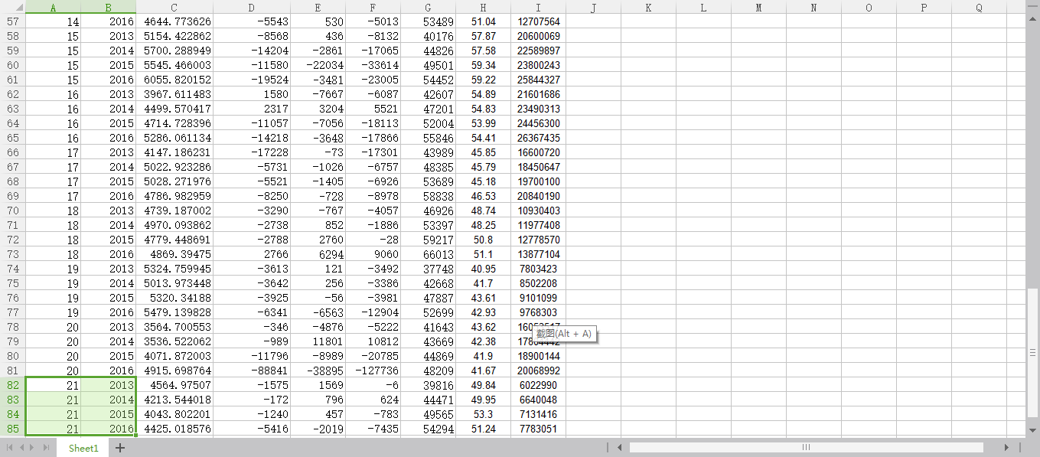Click cell with value 12707564
The height and width of the screenshot is (457, 1040).
(x=538, y=21)
